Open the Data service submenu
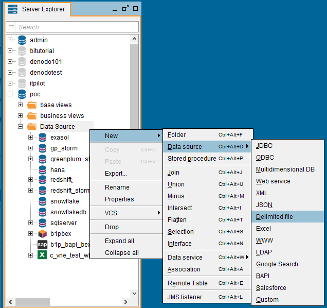This screenshot has width=327, height=308. [x=207, y=258]
